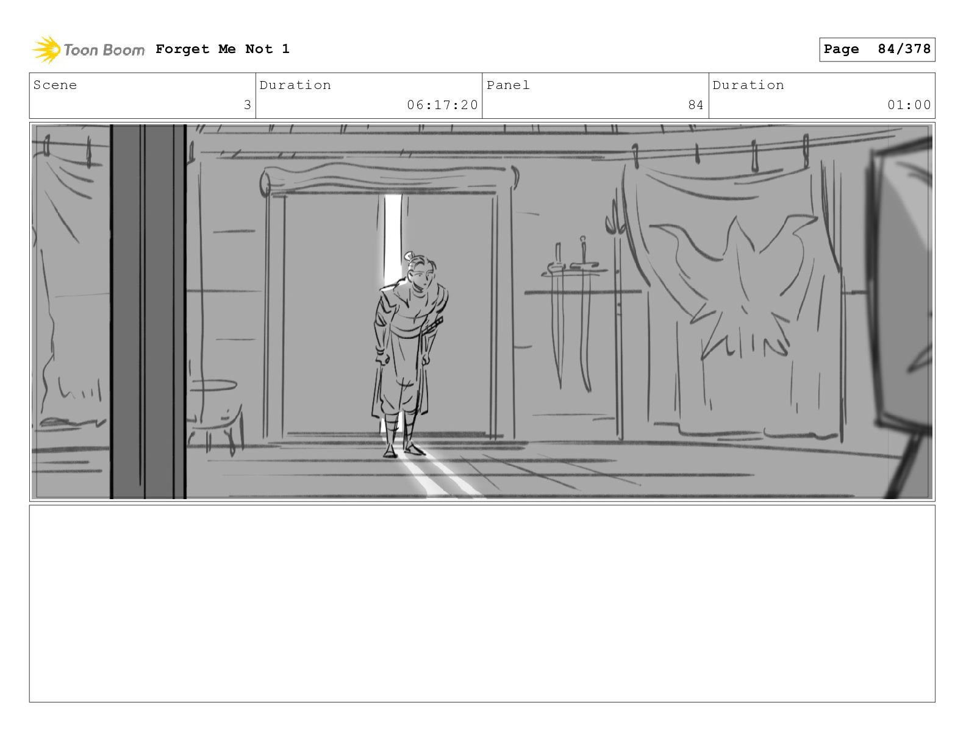Select the scene number '3'

(x=248, y=105)
